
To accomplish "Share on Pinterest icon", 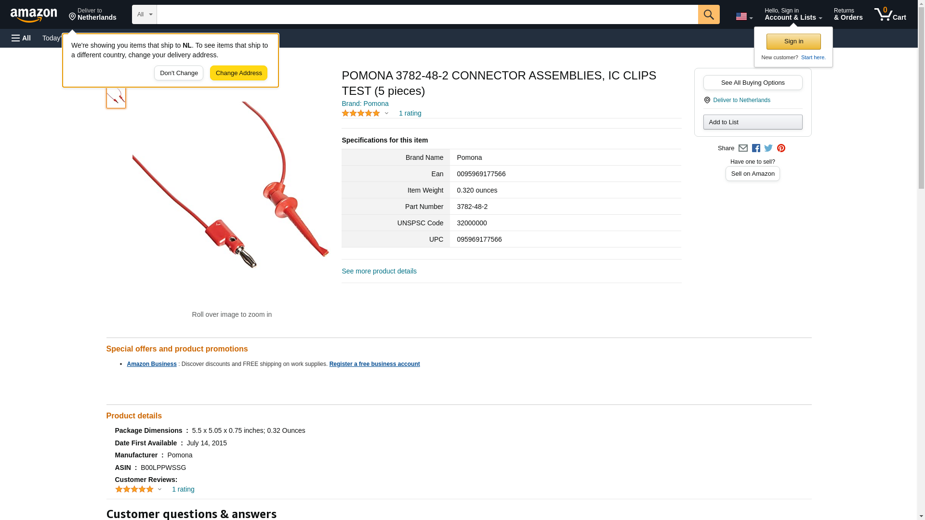I will [x=781, y=148].
